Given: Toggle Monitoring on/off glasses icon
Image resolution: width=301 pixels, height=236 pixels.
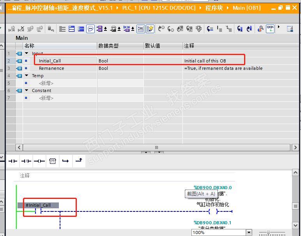Looking at the screenshot, I should point(270,29).
